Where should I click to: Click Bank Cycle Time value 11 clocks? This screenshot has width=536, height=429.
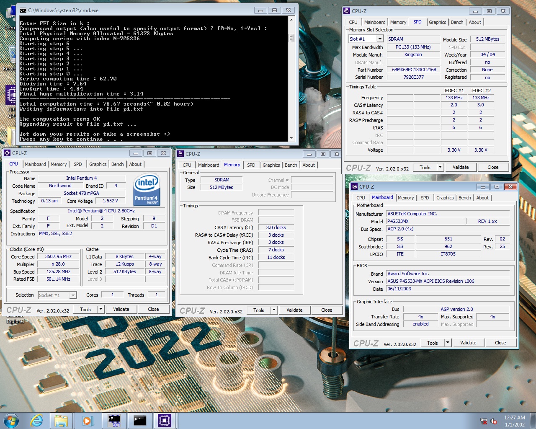point(276,257)
